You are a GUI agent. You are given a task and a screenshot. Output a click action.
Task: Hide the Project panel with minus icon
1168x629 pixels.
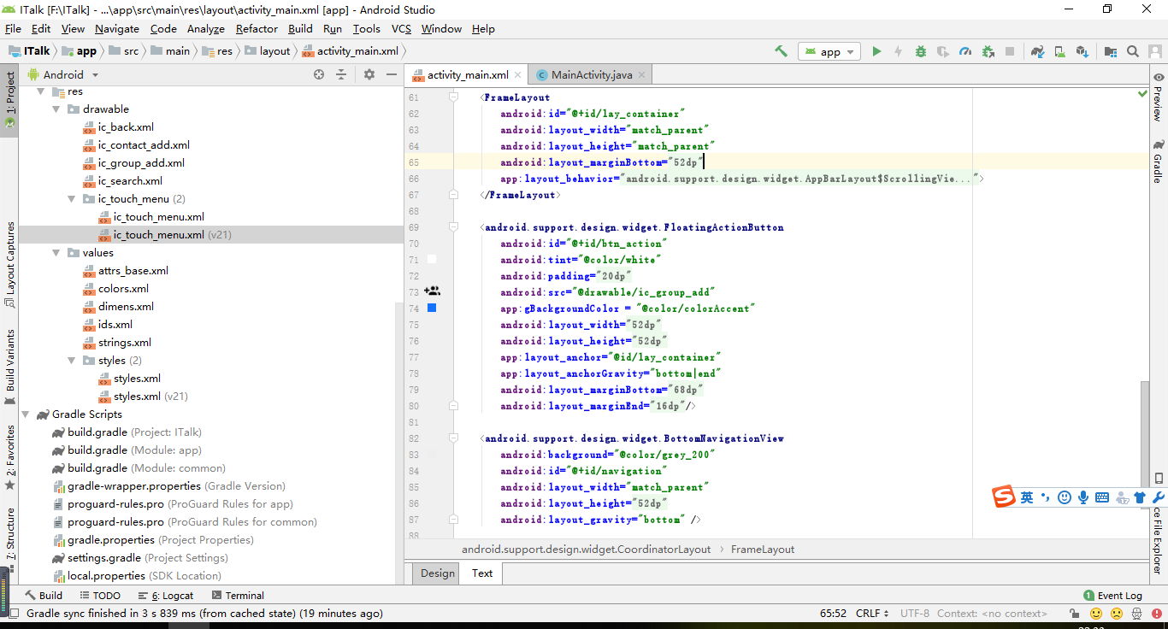click(x=392, y=74)
